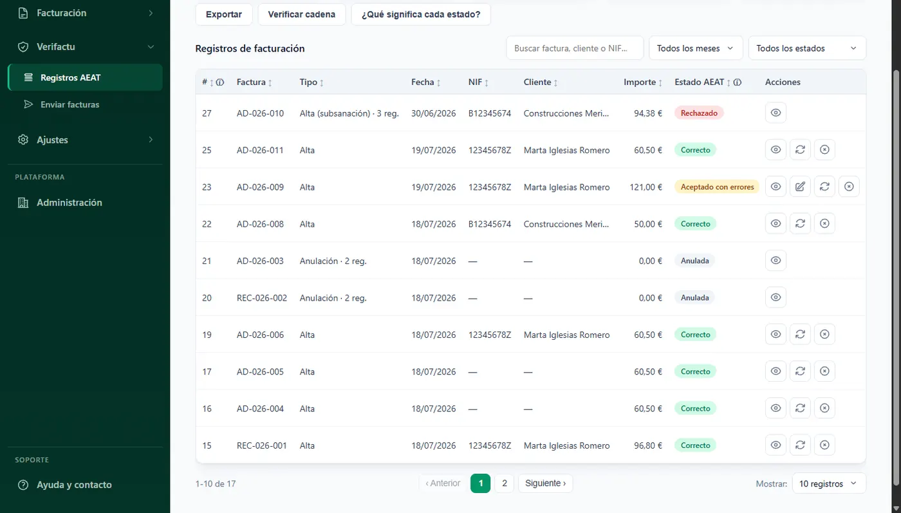901x513 pixels.
Task: Annul invoice AD-026-004 via X icon
Action: [824, 408]
